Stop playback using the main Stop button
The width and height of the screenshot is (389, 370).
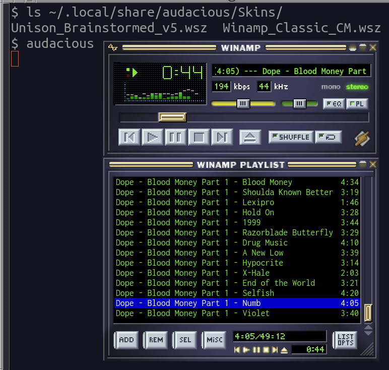coord(199,137)
